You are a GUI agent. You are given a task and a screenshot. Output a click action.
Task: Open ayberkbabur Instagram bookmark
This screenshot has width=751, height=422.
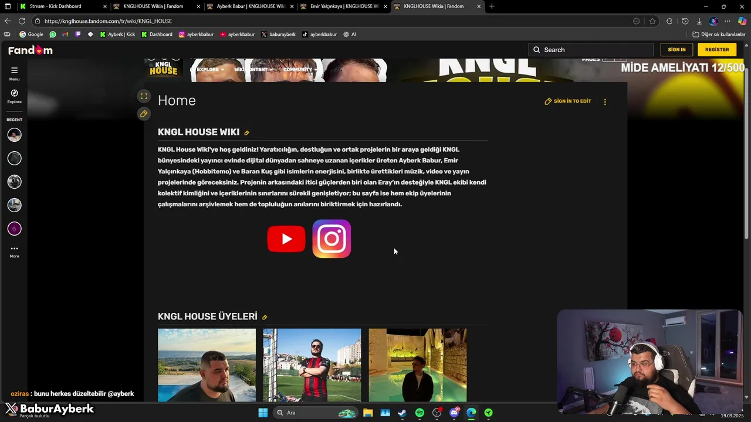pos(196,35)
